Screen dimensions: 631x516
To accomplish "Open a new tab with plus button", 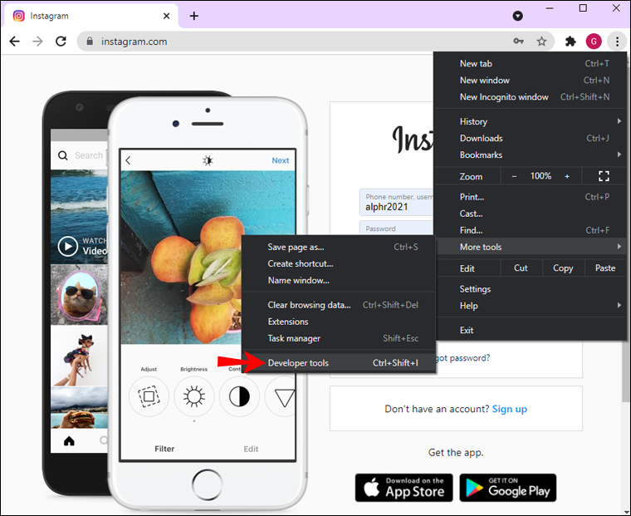I will (x=194, y=16).
